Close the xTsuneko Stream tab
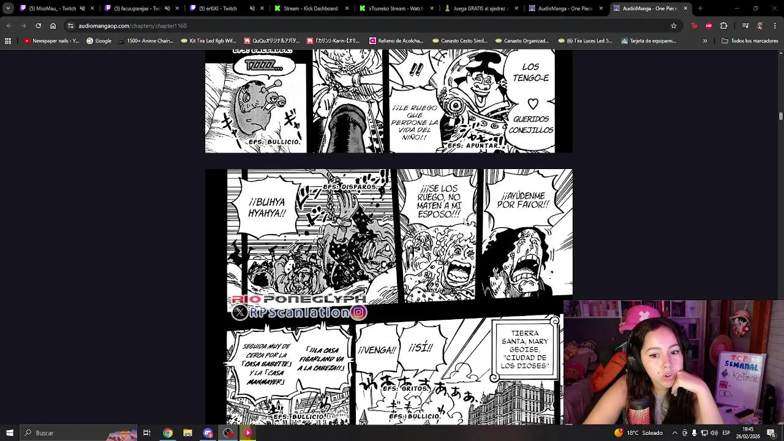Image resolution: width=784 pixels, height=441 pixels. pos(432,9)
